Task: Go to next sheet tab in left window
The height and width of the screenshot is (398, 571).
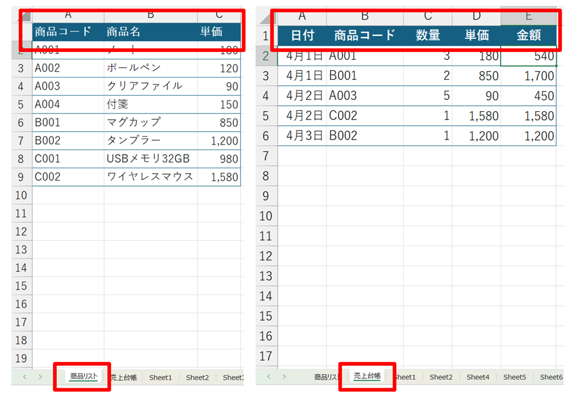Action: click(x=40, y=377)
